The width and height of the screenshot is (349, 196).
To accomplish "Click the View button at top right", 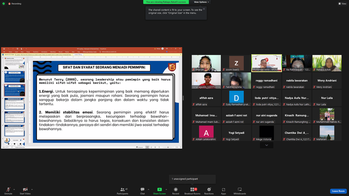I will pos(342,4).
